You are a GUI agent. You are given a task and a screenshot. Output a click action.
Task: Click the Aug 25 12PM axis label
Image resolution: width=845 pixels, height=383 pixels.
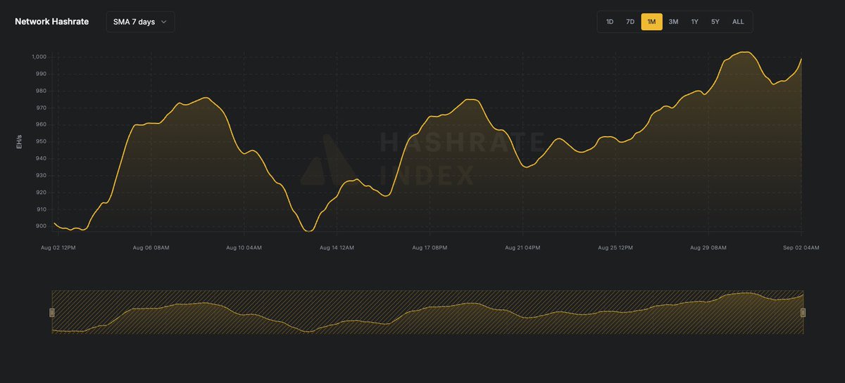tap(615, 247)
